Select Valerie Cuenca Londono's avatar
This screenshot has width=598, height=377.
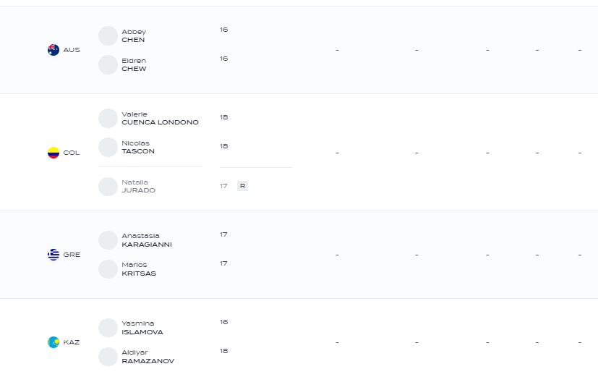(108, 118)
